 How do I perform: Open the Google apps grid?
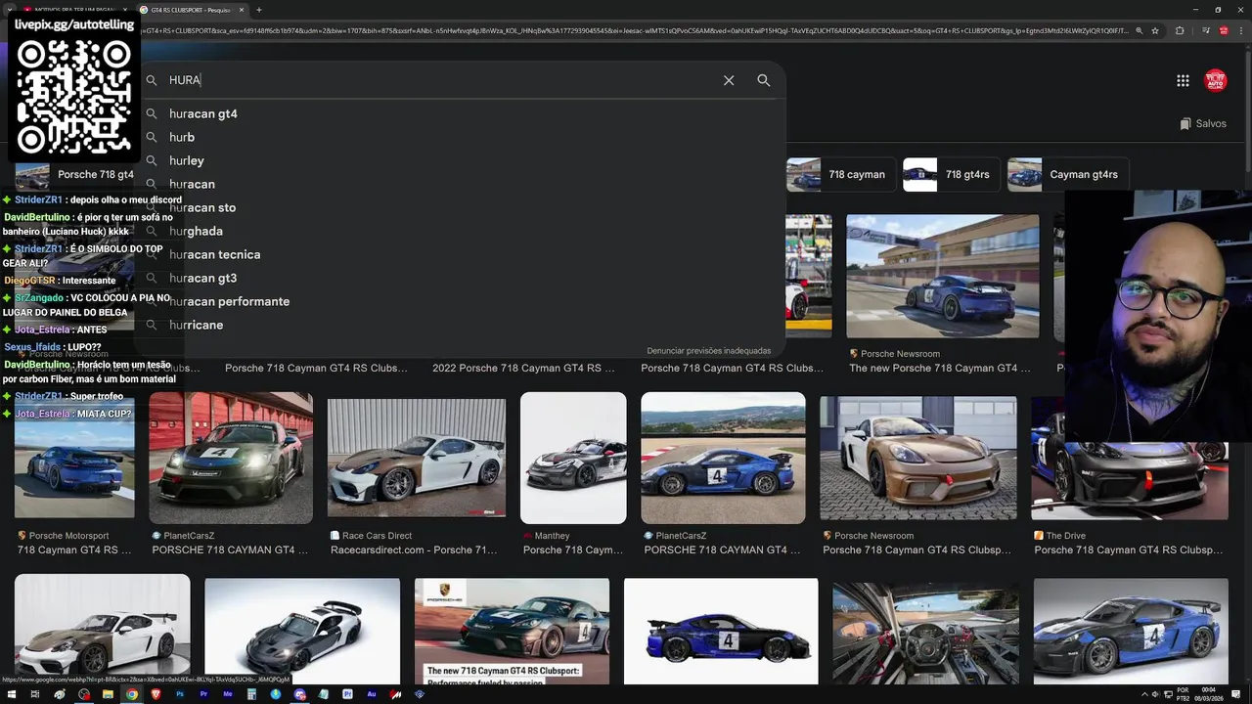tap(1183, 80)
